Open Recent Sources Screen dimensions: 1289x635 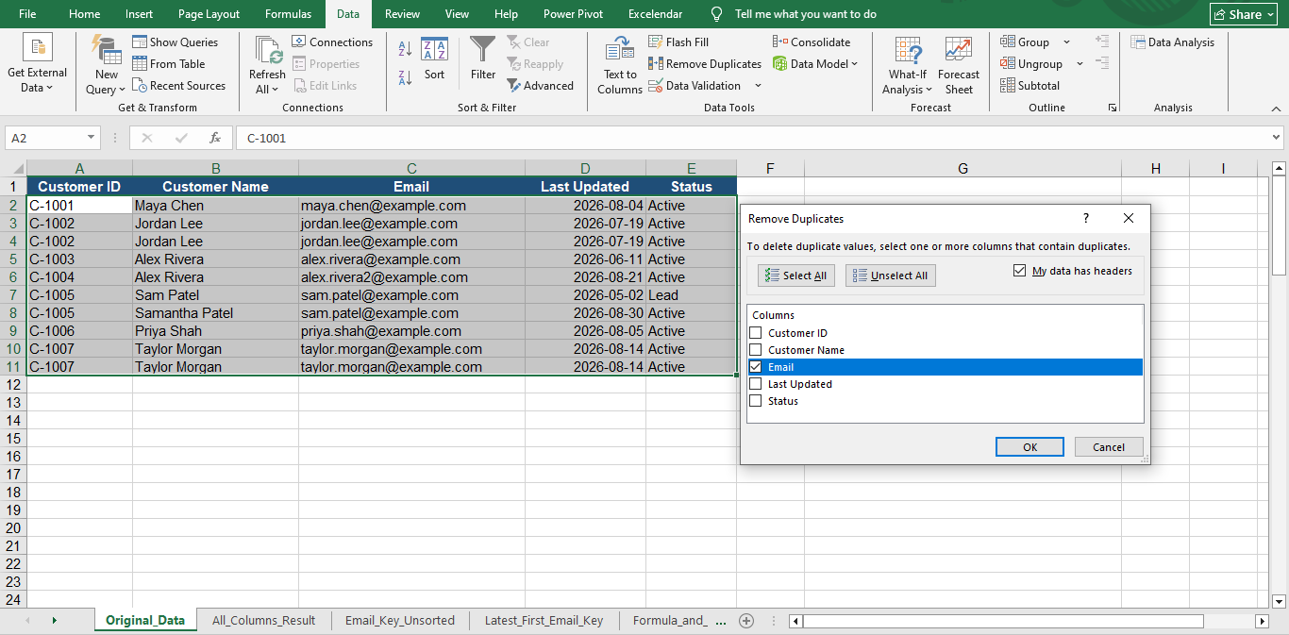(179, 86)
